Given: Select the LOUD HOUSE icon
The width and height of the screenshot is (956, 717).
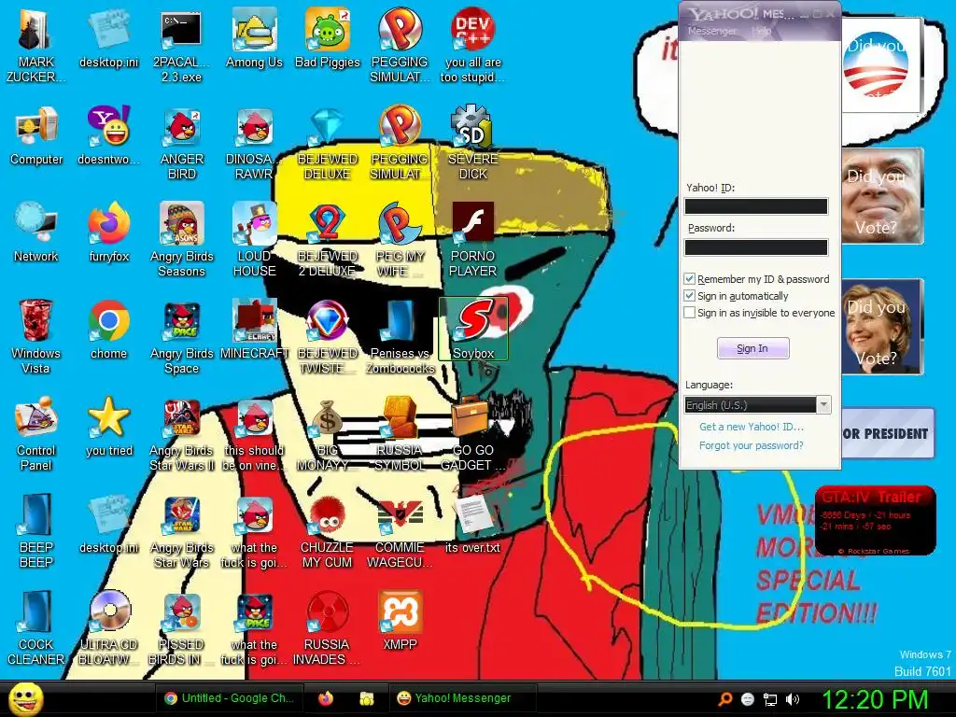Looking at the screenshot, I should 254,240.
